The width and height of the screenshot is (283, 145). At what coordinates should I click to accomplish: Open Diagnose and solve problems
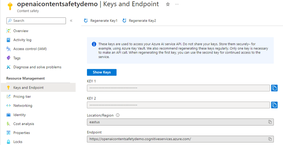coord(37,67)
